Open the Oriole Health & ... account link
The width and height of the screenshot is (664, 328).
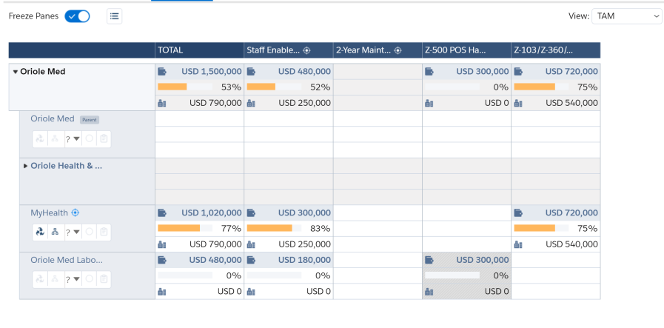pyautogui.click(x=67, y=166)
